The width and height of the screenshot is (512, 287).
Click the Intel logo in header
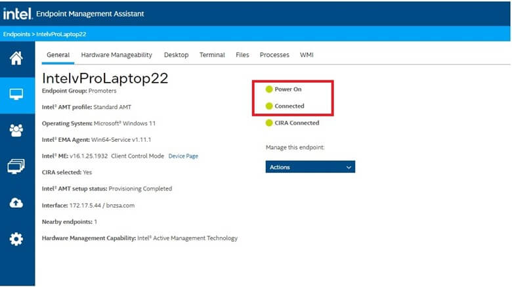18,14
